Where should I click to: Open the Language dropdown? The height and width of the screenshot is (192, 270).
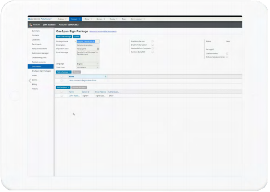tap(88, 64)
